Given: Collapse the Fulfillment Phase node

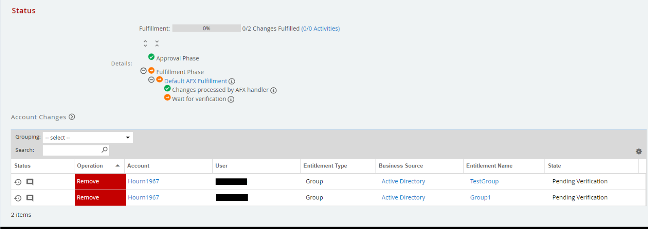Looking at the screenshot, I should (143, 71).
